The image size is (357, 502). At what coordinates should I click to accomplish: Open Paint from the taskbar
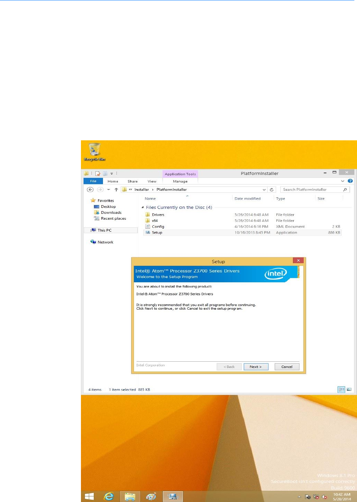tap(151, 496)
